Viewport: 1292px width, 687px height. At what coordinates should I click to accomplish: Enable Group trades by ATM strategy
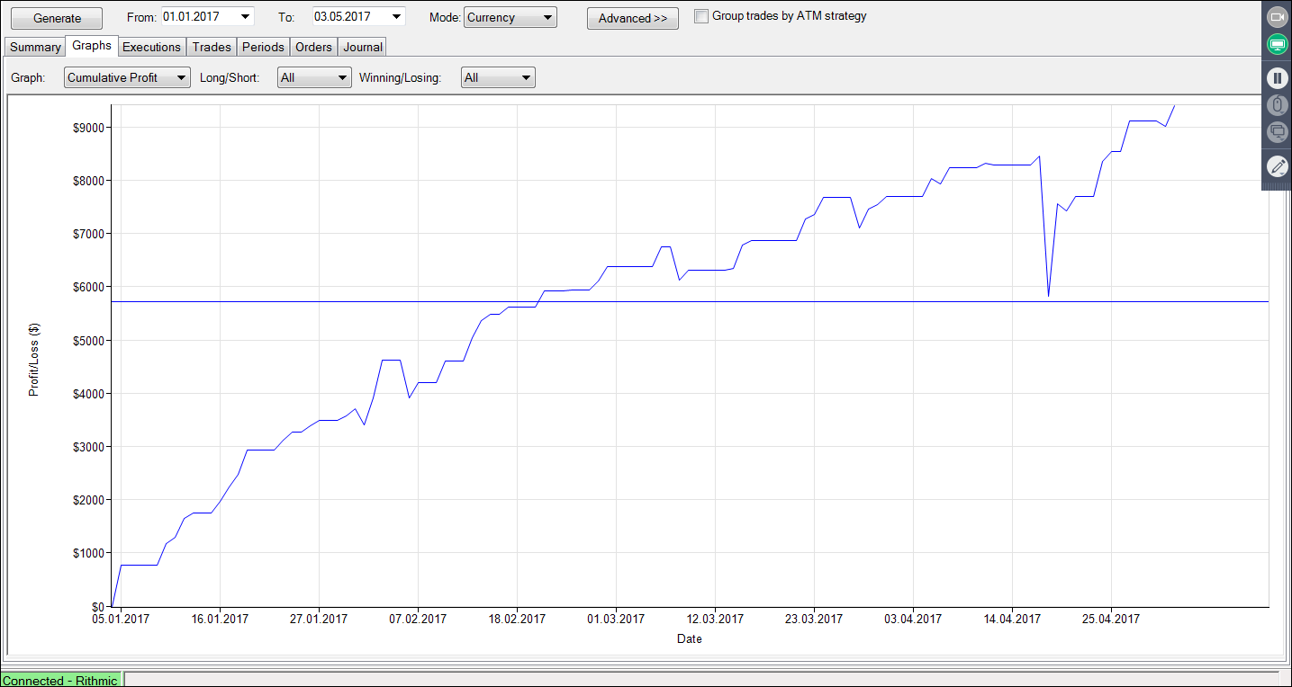tap(702, 16)
